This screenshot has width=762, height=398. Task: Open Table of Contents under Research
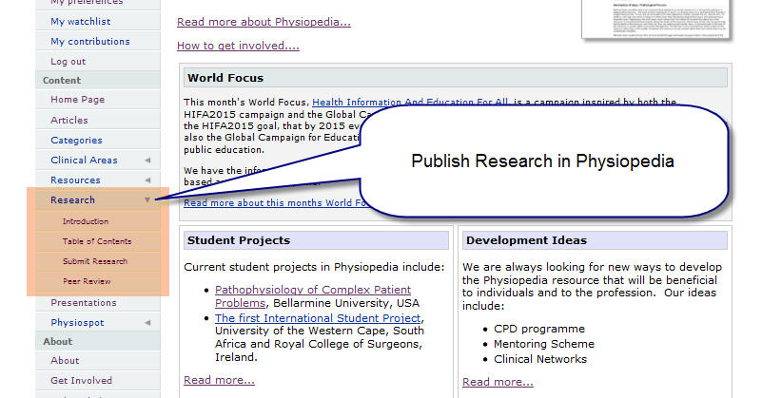pos(97,241)
